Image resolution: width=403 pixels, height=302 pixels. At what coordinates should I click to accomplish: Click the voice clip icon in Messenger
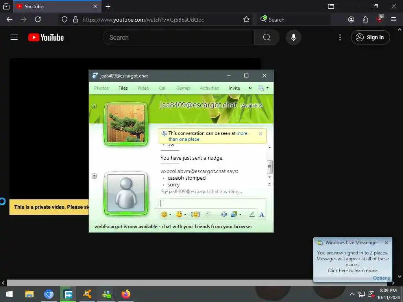[208, 214]
